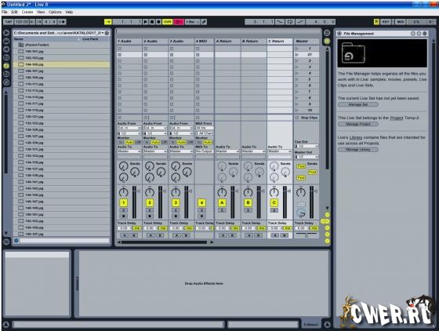The height and width of the screenshot is (331, 439).
Task: Open File Browser 1 from sidebar
Action: (x=6, y=66)
